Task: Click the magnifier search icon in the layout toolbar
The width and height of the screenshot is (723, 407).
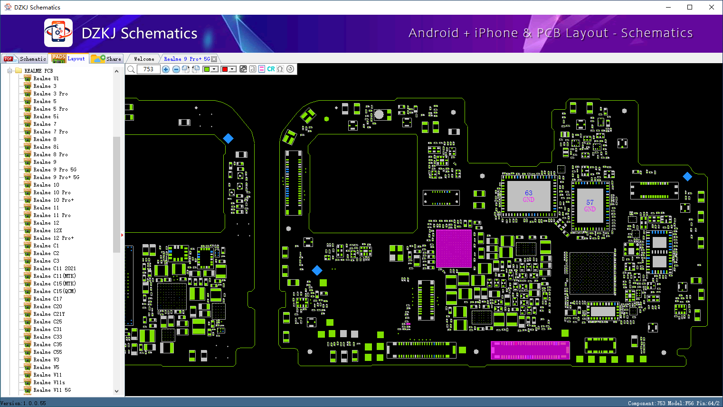Action: tap(131, 69)
